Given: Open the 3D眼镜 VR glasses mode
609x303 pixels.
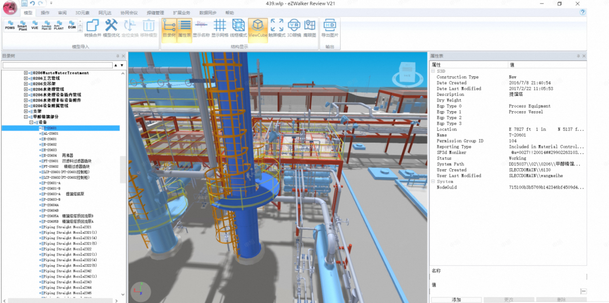Looking at the screenshot, I should [294, 28].
